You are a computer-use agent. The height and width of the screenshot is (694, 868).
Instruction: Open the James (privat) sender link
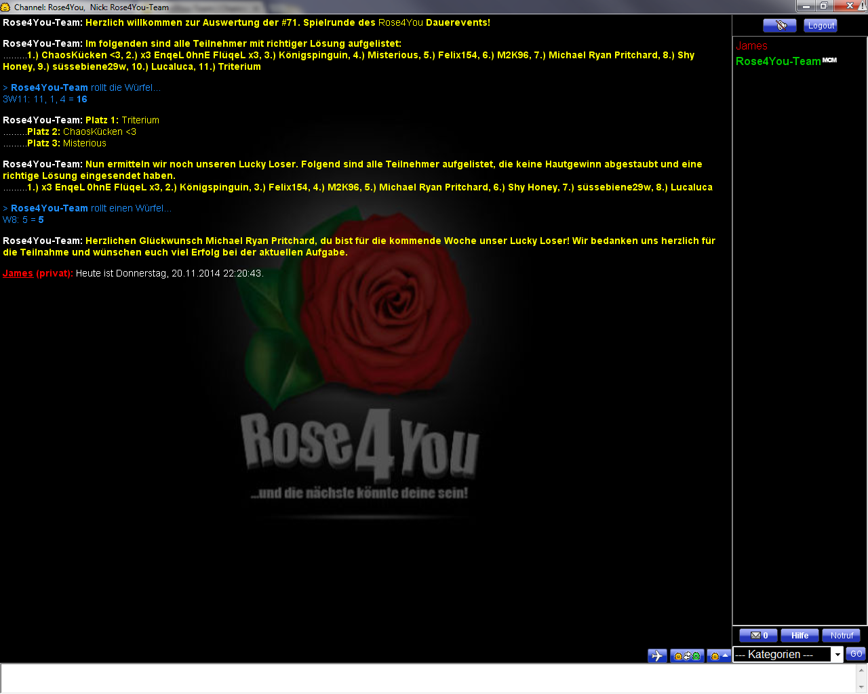[x=18, y=273]
